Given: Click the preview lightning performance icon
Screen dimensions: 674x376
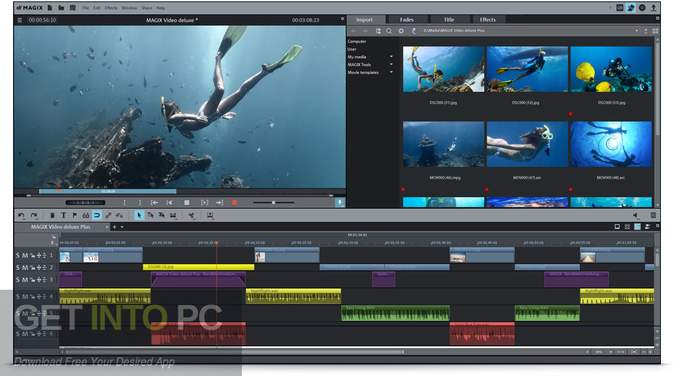Looking at the screenshot, I should pos(340,203).
